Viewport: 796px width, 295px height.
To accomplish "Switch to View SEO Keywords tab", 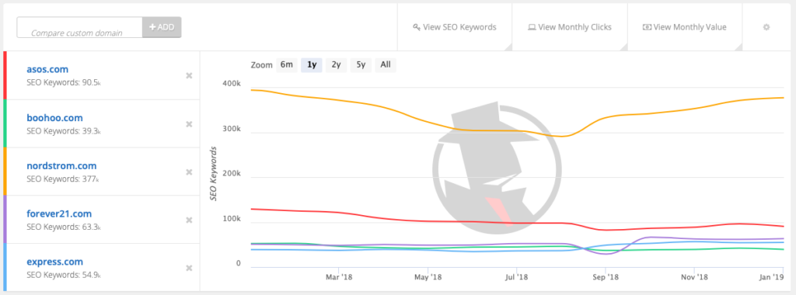I will pyautogui.click(x=454, y=27).
